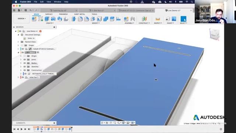Image resolution: width=236 pixels, height=133 pixels.
Task: Select the Chamfer tool
Action: point(87,19)
